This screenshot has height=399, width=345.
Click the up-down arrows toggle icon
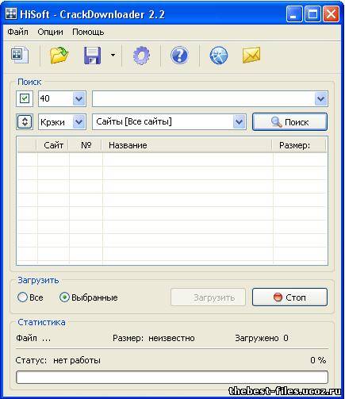tap(25, 122)
